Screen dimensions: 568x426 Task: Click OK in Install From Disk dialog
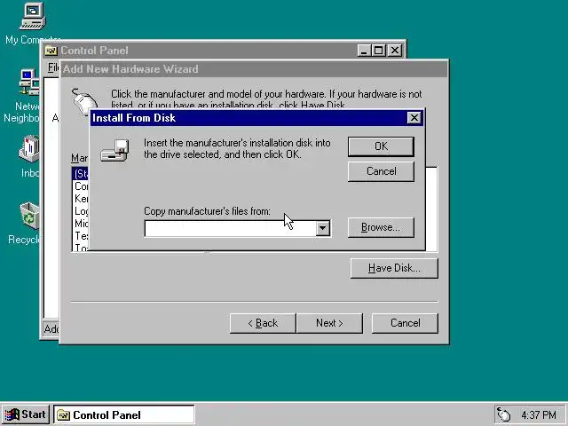point(381,146)
